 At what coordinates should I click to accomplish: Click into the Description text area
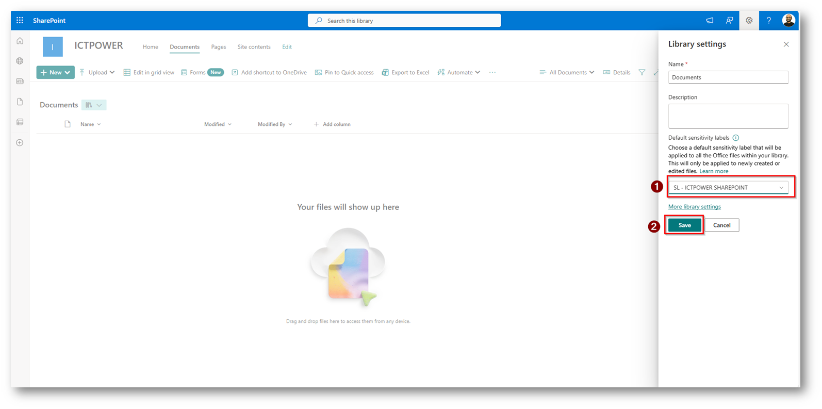coord(728,116)
